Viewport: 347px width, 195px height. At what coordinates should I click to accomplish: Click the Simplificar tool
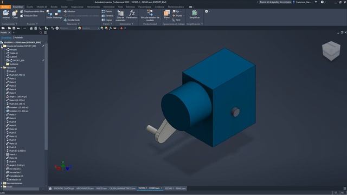195,15
